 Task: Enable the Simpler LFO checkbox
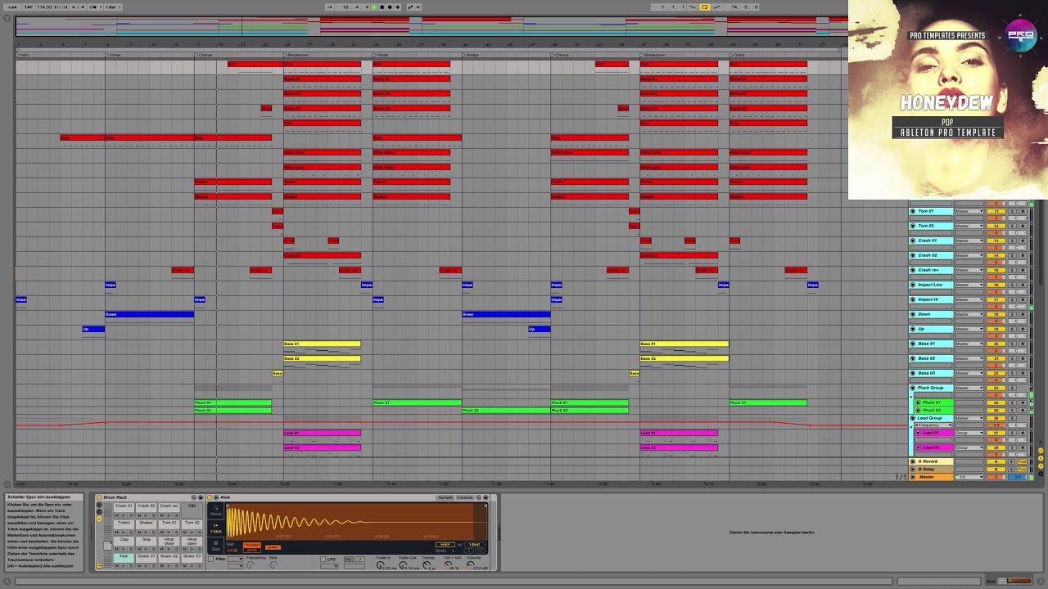tap(324, 559)
